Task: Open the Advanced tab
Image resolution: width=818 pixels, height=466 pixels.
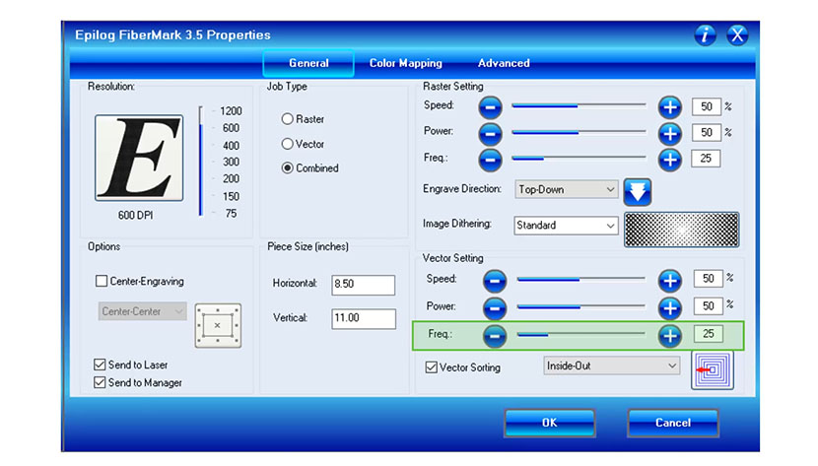Action: pos(504,63)
